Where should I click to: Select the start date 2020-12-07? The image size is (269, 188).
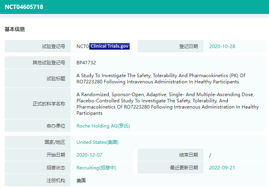90,155
